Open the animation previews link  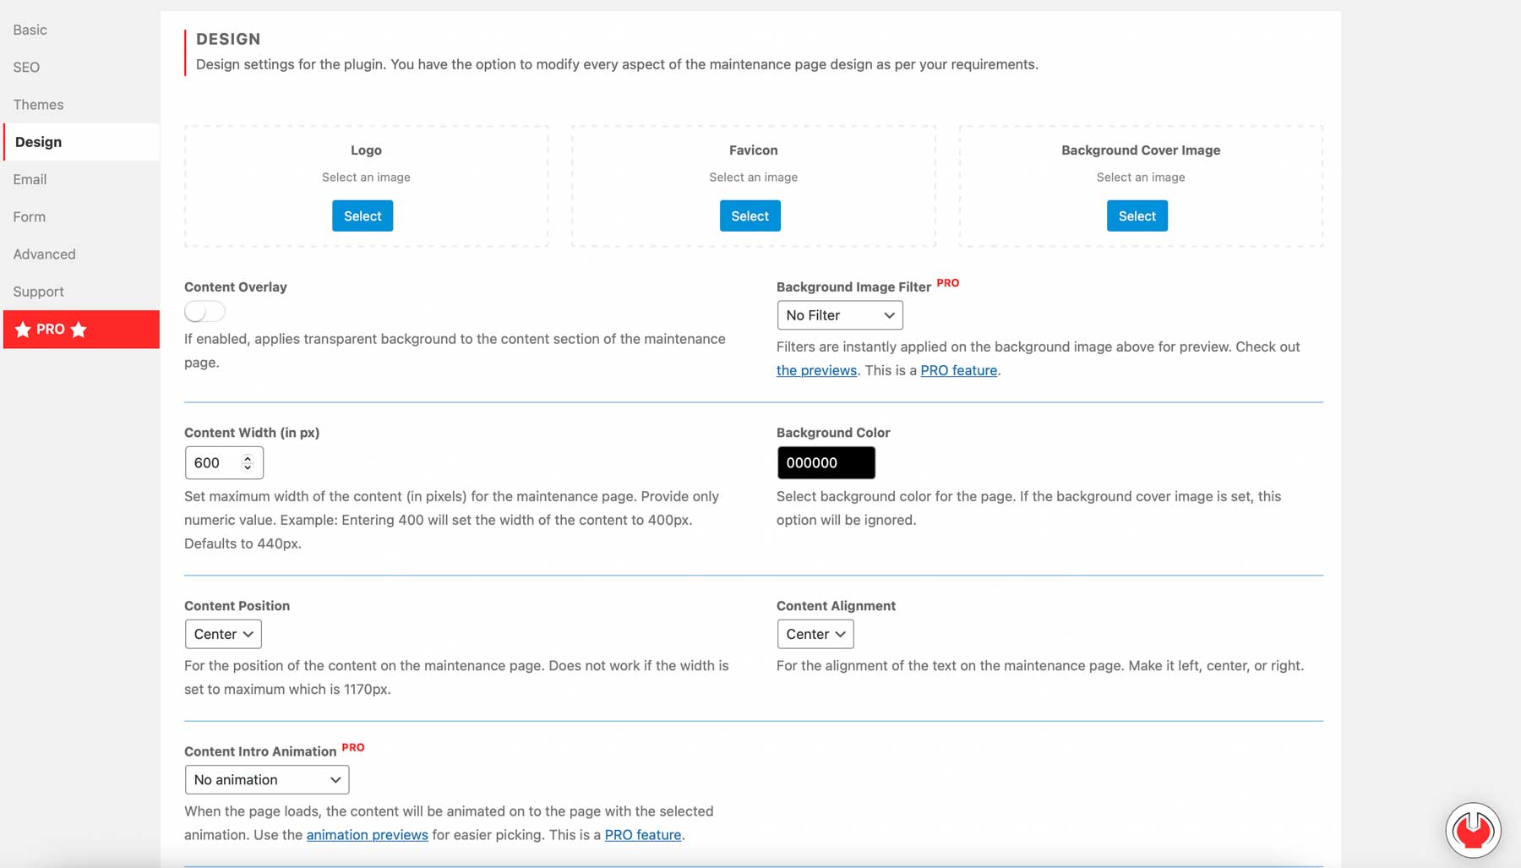367,835
